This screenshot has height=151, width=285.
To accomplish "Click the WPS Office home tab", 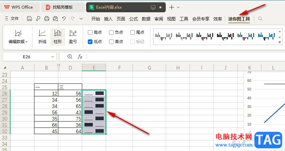I will point(19,7).
